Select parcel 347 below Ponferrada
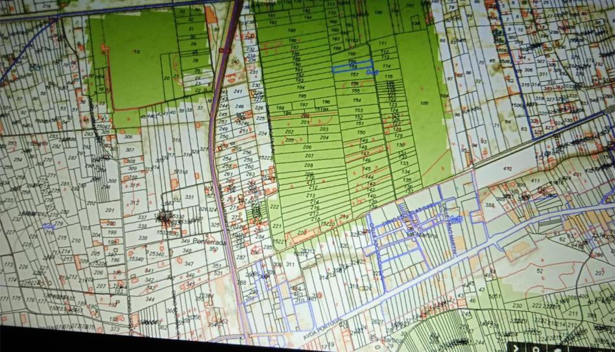 pyautogui.click(x=189, y=265)
